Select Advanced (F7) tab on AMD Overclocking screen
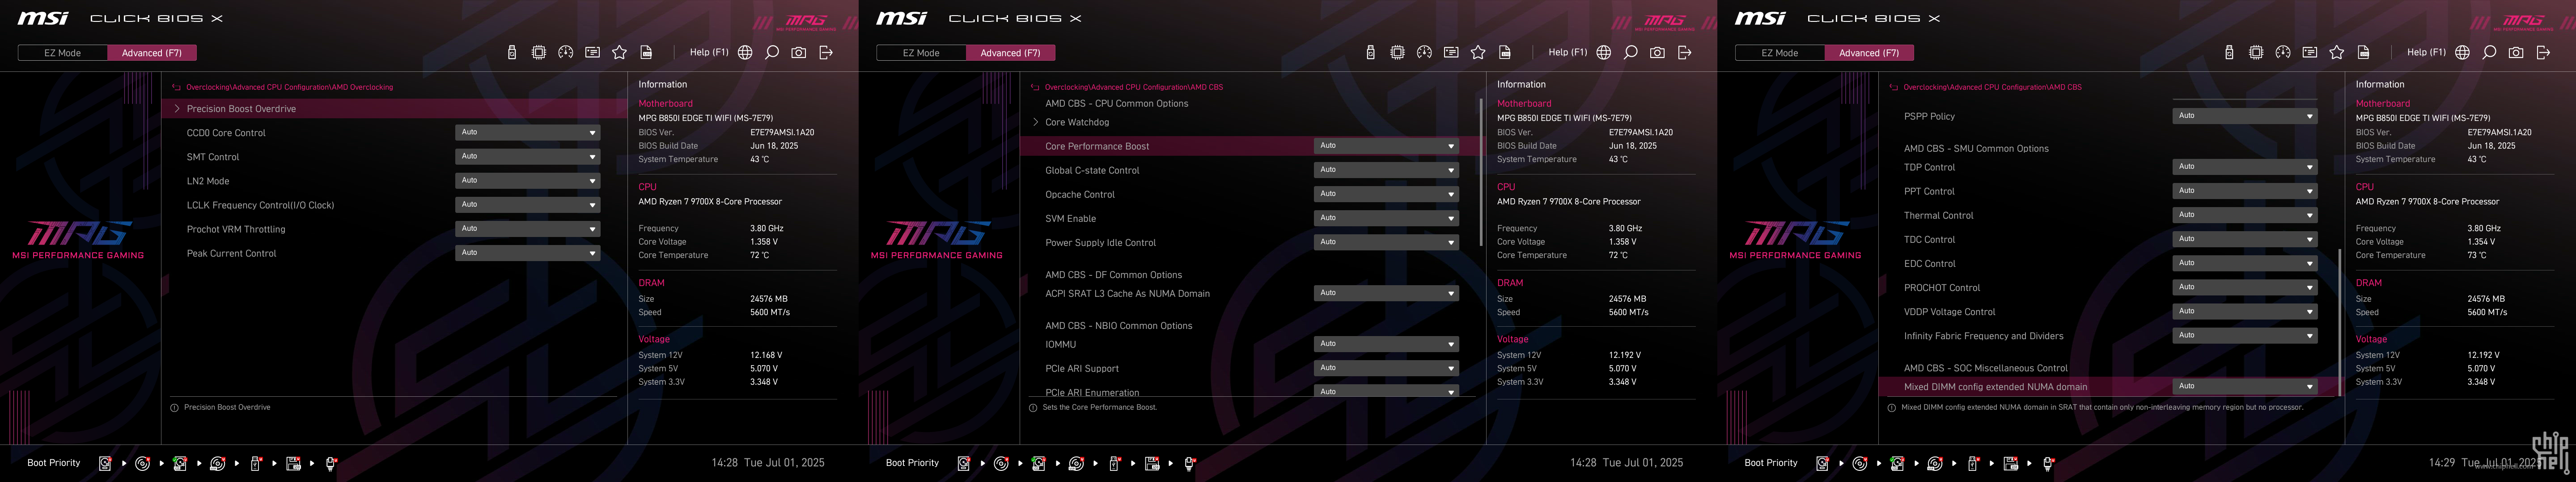Image resolution: width=2576 pixels, height=482 pixels. point(152,53)
